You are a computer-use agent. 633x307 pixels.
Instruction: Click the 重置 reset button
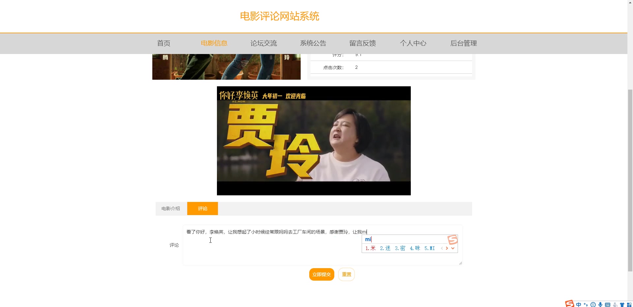coord(347,274)
